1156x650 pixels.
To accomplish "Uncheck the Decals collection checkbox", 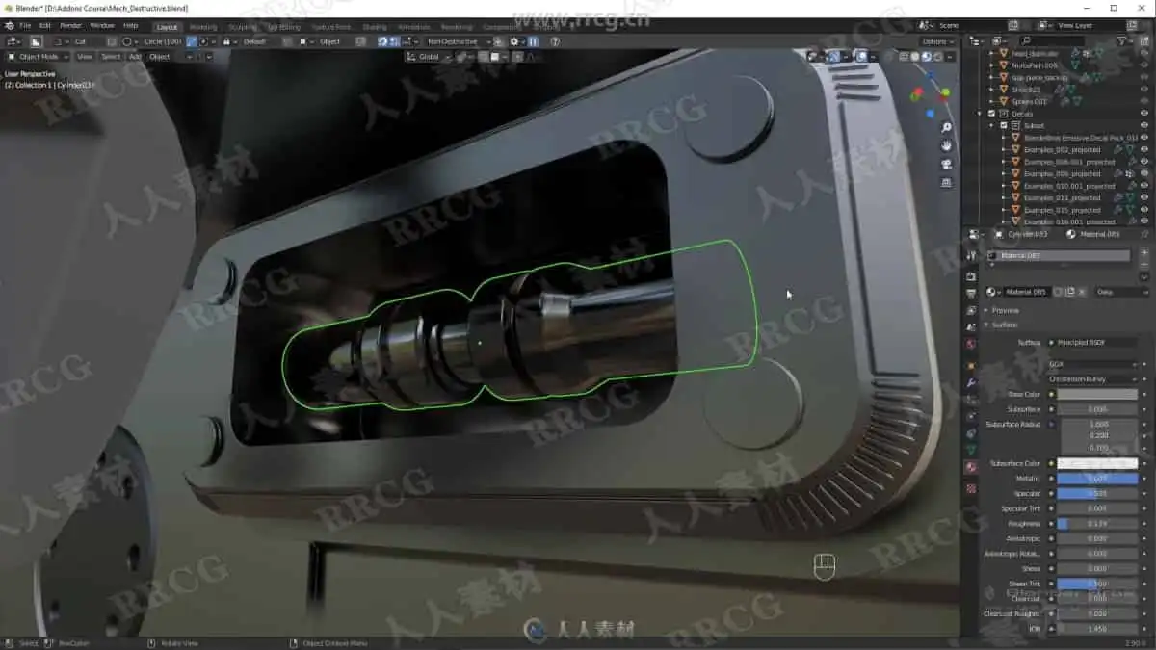I will coord(991,114).
